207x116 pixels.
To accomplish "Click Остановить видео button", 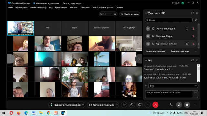I will click(102, 105).
